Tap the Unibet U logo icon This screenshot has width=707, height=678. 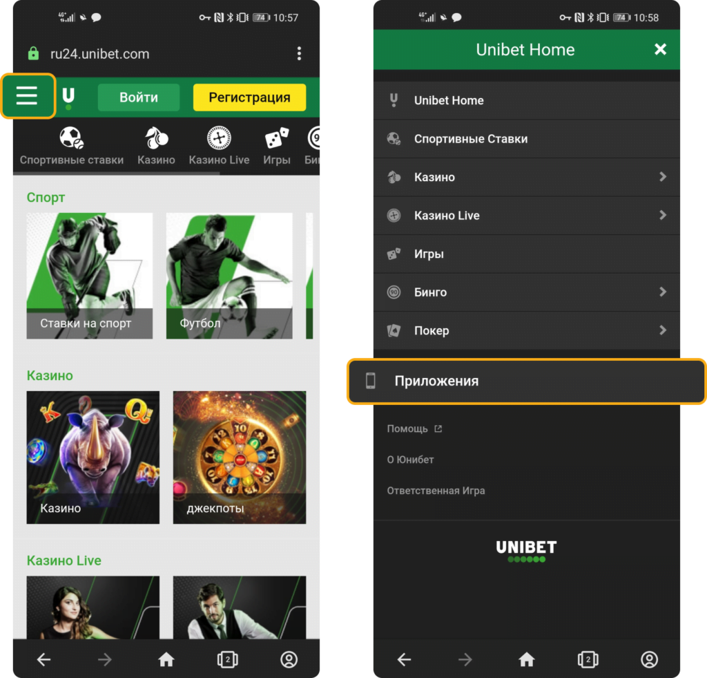[x=68, y=97]
